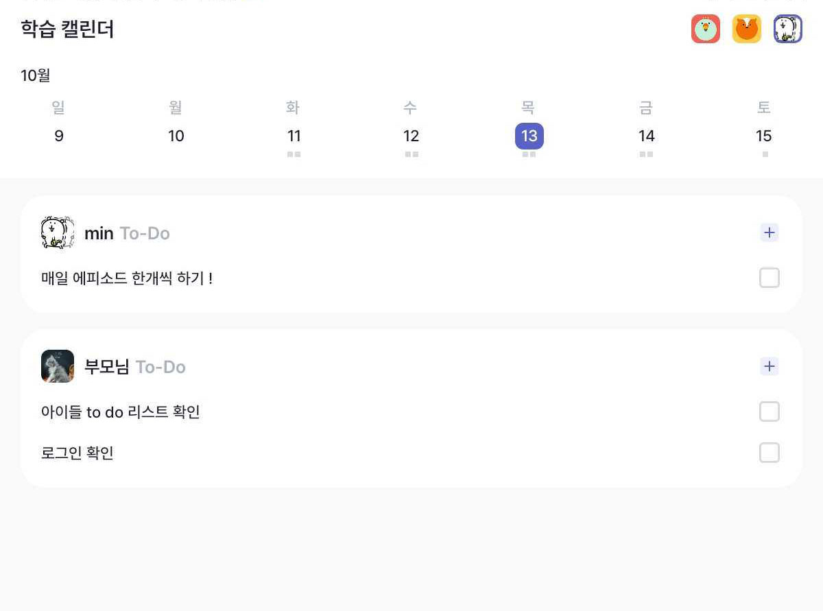Select Monday the 10th in calendar
823x611 pixels.
coord(176,136)
